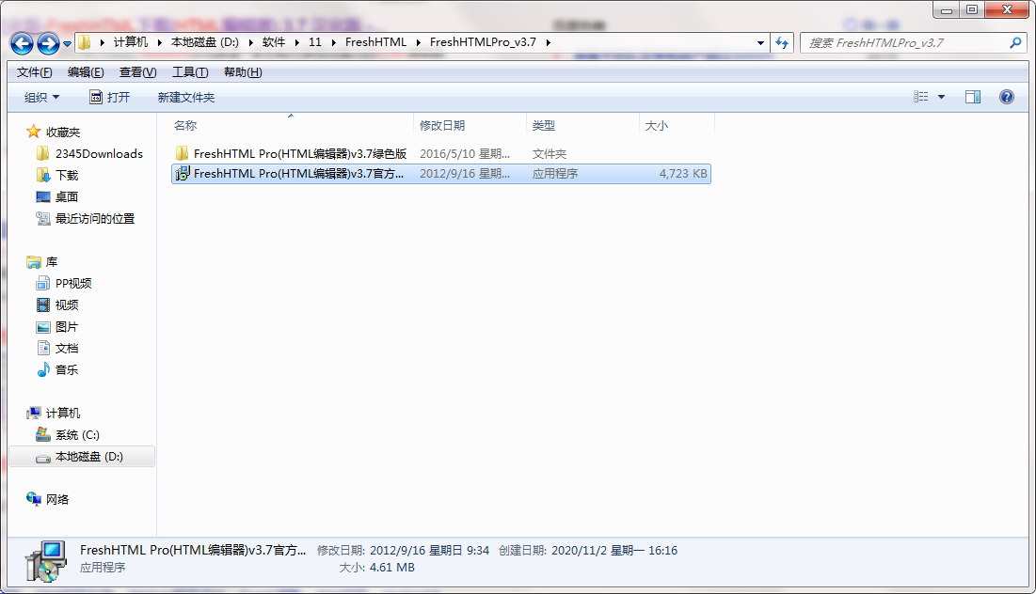Click the refresh icon in the address bar
Screen dimensions: 1036x594
(782, 43)
